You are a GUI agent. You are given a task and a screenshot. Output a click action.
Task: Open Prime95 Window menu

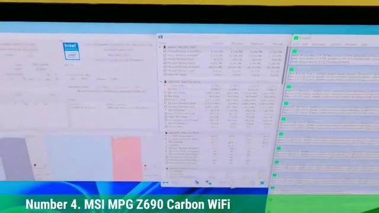coord(351,45)
